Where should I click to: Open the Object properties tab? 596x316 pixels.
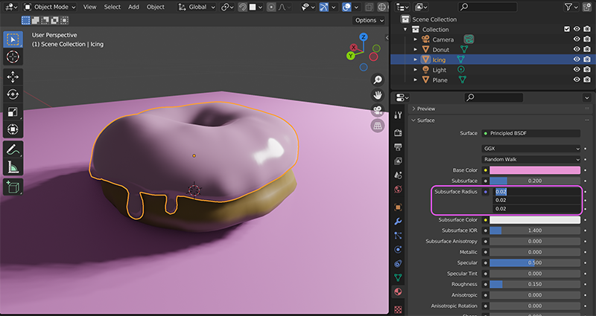point(398,207)
